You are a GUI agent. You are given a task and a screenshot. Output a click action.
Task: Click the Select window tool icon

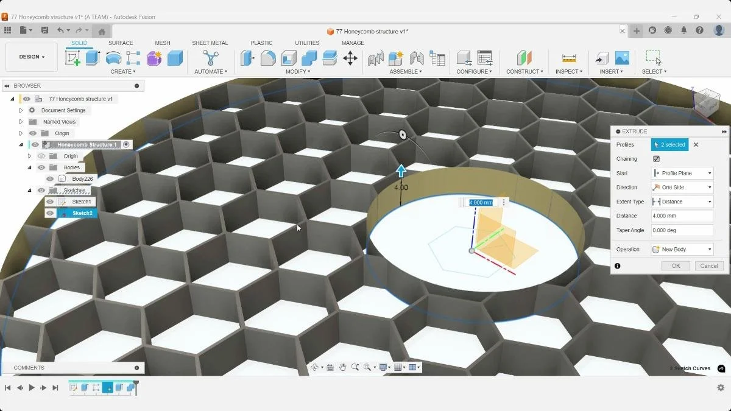pyautogui.click(x=654, y=58)
